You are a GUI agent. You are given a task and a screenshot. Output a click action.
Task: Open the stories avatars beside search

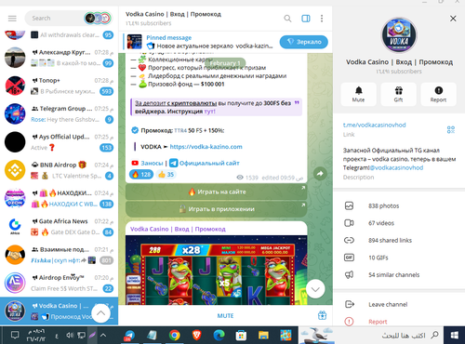coord(98,19)
